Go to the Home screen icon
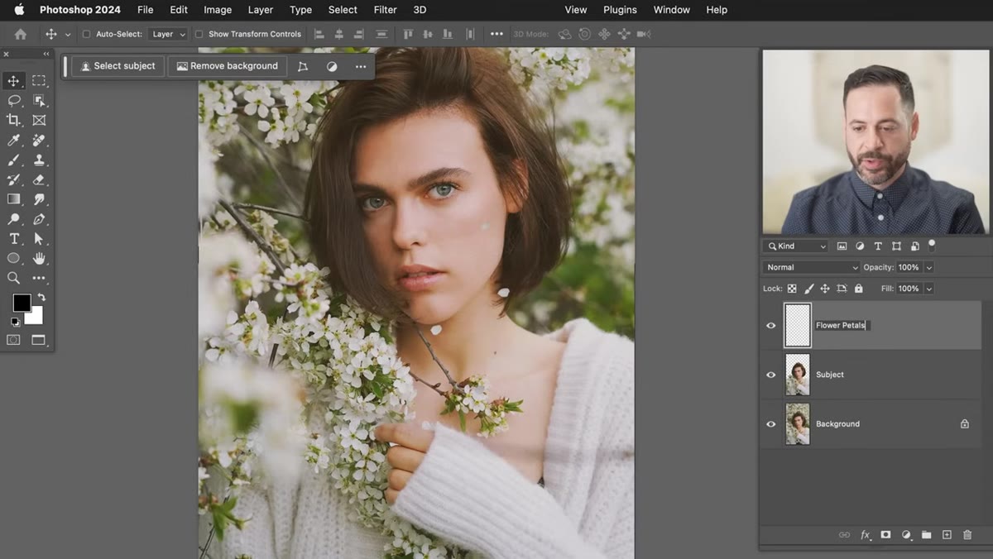Screen dimensions: 993x559 tap(21, 34)
